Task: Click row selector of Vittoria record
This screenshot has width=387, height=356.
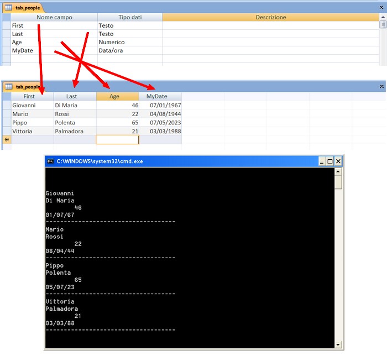Action: coord(7,131)
